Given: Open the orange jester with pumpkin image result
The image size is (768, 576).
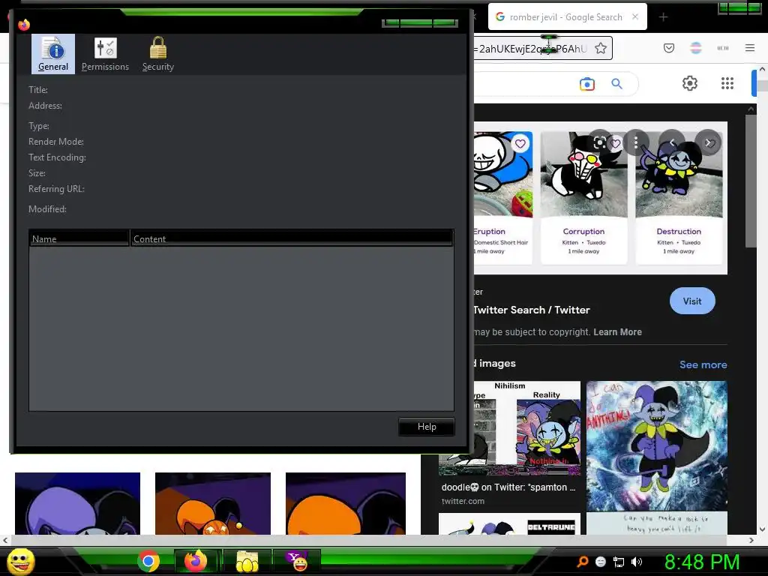Looking at the screenshot, I should coord(212,503).
